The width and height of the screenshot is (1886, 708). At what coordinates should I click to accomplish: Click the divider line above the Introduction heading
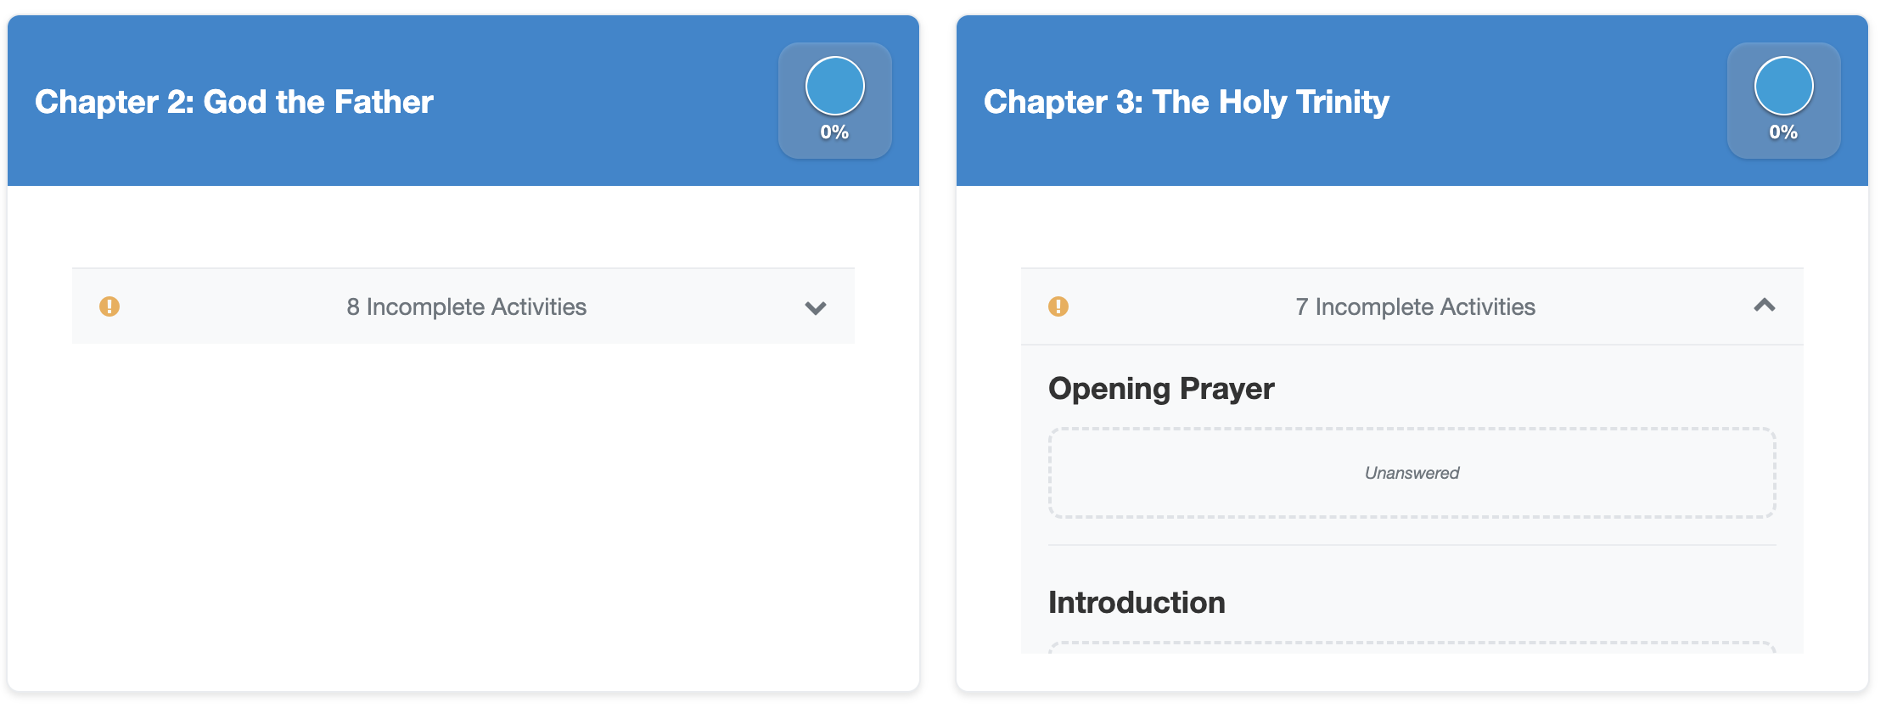tap(1412, 545)
